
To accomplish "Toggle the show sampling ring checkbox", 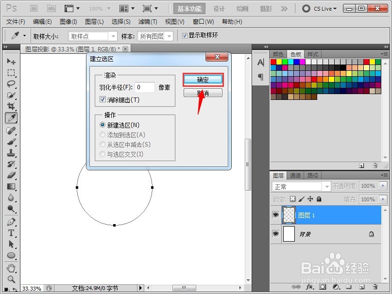I will (185, 35).
